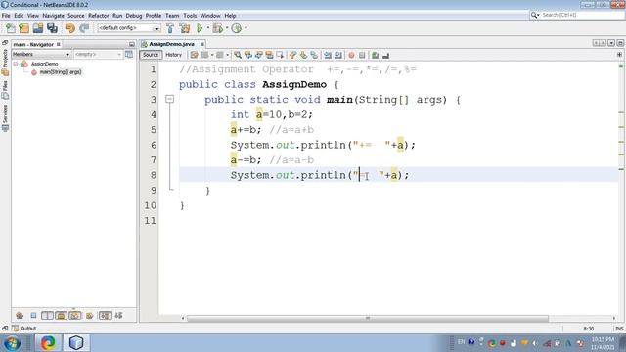
Task: Click the Shift Line Left icon
Action: [328, 55]
